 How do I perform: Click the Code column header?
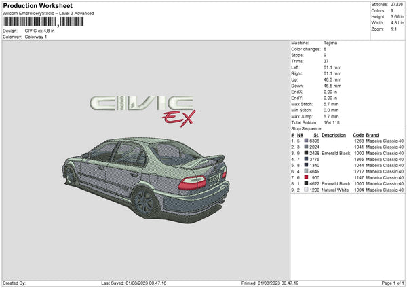[x=358, y=134]
